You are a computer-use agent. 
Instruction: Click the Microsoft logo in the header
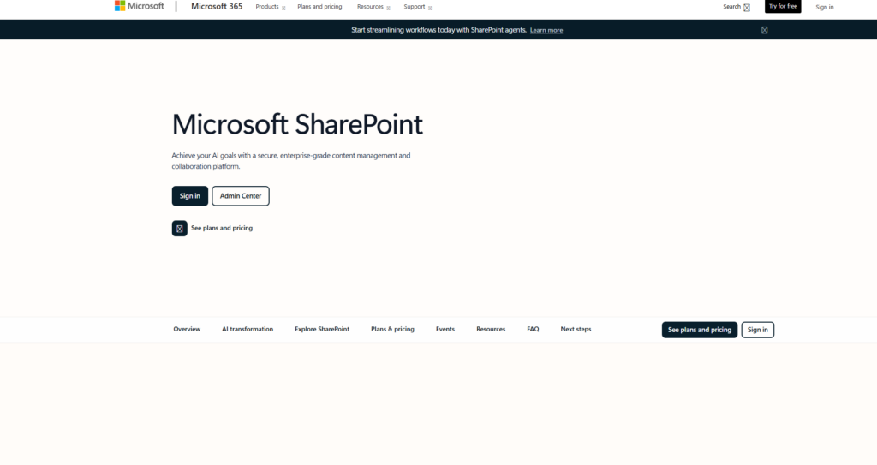(139, 7)
